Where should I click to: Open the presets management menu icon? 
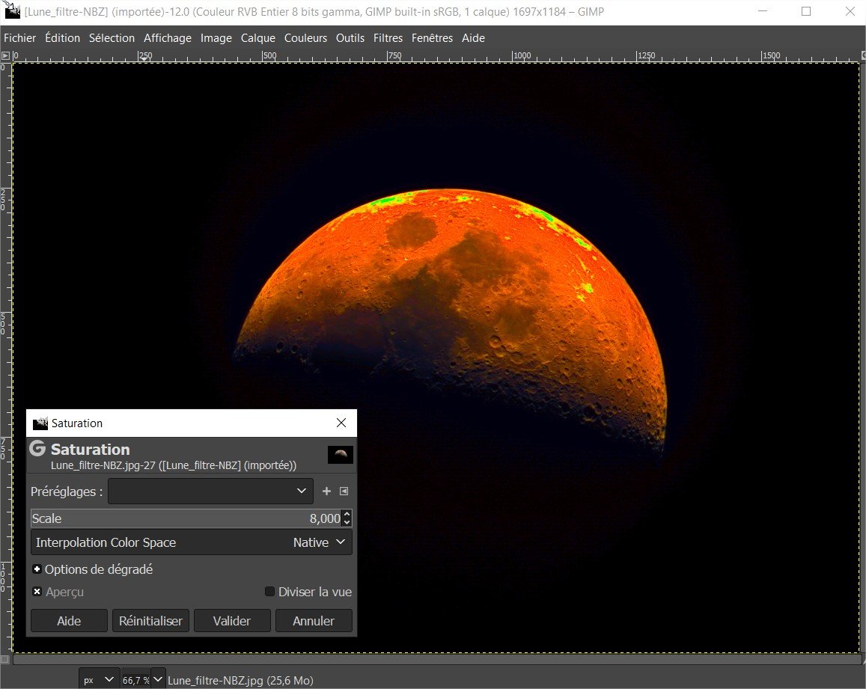click(344, 492)
